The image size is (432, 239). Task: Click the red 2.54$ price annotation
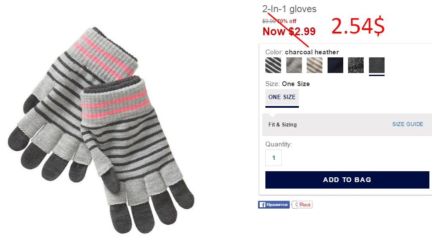[358, 26]
